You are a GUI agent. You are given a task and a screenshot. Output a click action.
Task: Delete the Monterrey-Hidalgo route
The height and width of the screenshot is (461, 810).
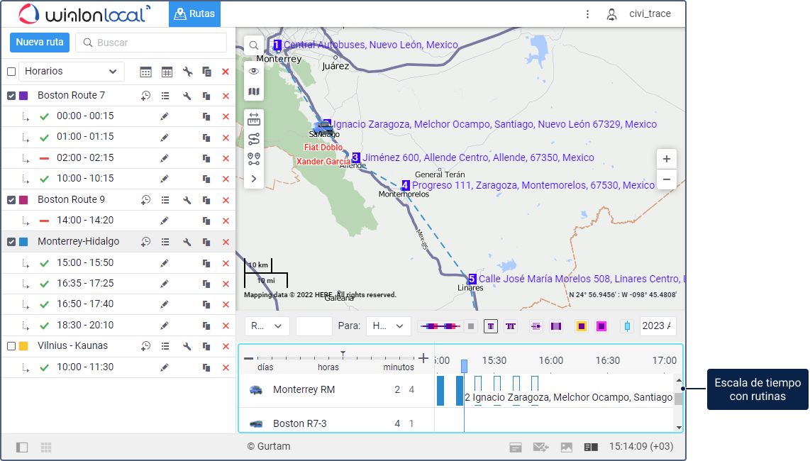point(226,242)
